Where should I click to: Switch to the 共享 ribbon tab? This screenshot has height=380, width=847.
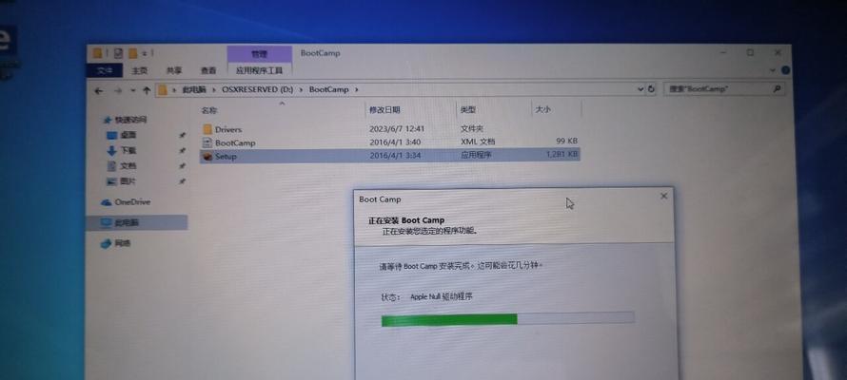pos(174,70)
